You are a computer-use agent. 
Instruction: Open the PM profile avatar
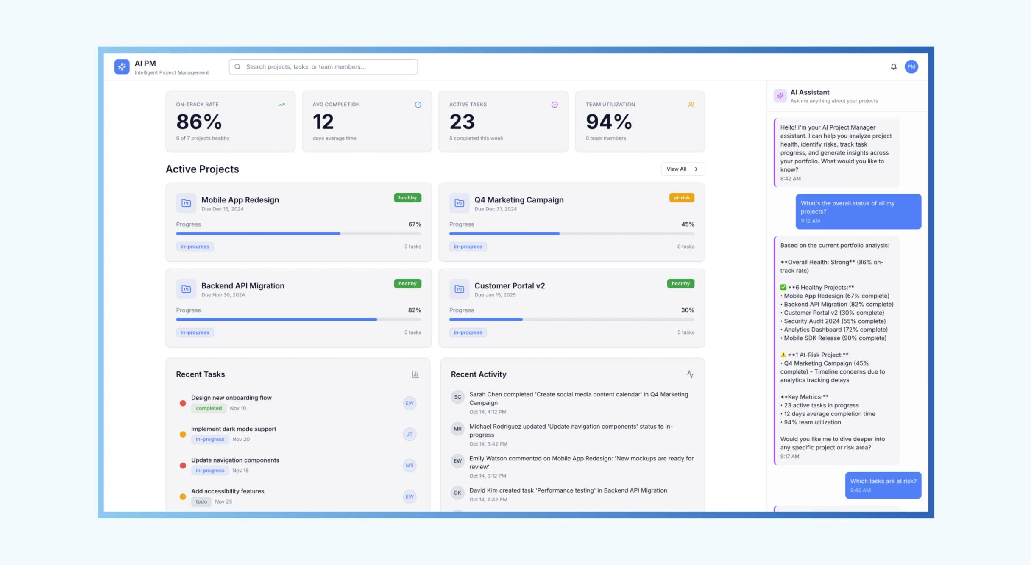point(911,66)
